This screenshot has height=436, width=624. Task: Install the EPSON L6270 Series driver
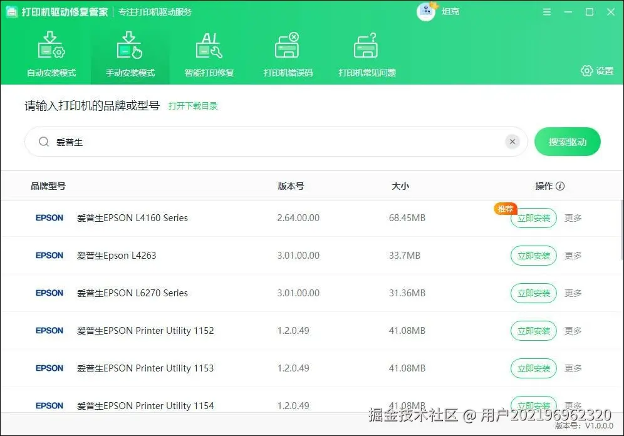coord(533,293)
